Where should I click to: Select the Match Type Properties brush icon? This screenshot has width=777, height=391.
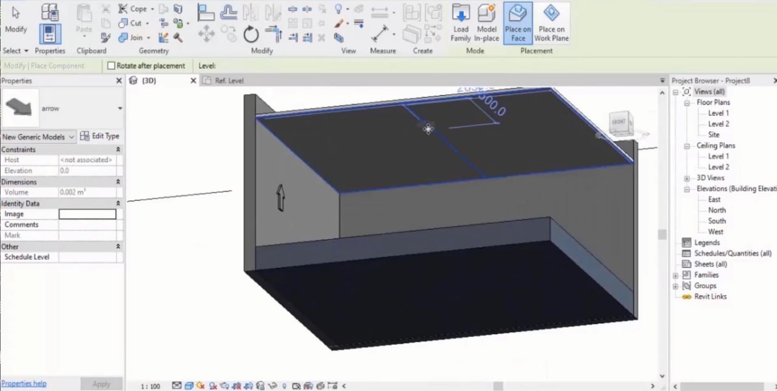(106, 38)
